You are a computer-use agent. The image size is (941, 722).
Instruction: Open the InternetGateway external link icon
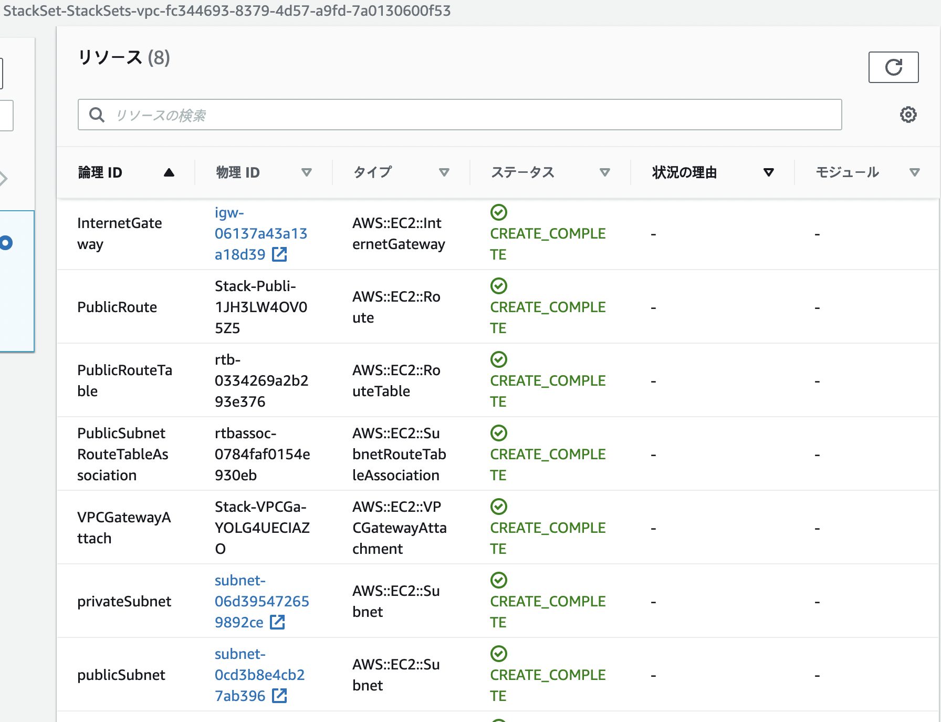pos(280,254)
